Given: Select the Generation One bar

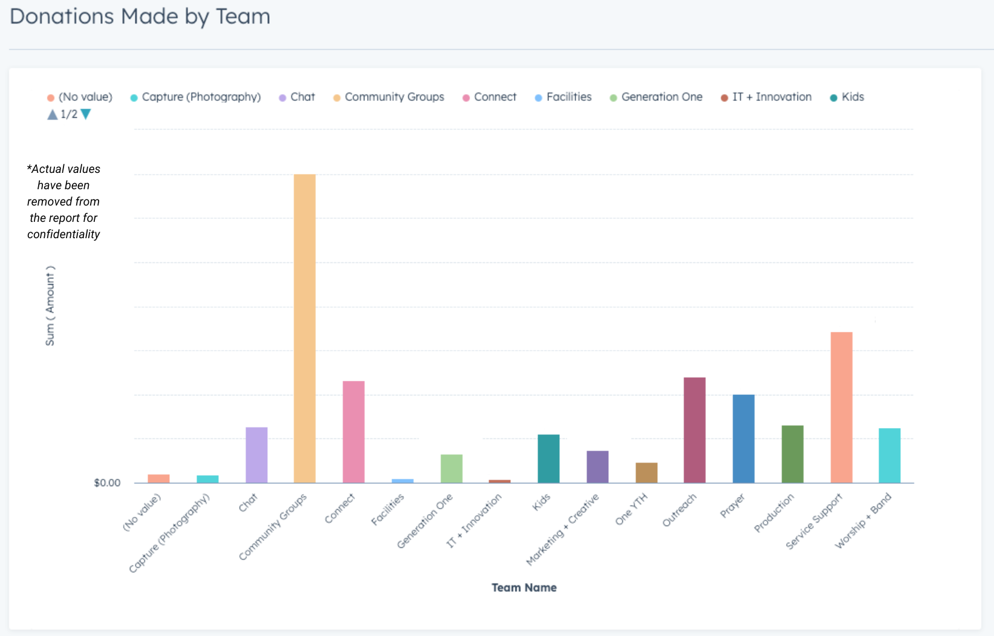Looking at the screenshot, I should pos(451,469).
